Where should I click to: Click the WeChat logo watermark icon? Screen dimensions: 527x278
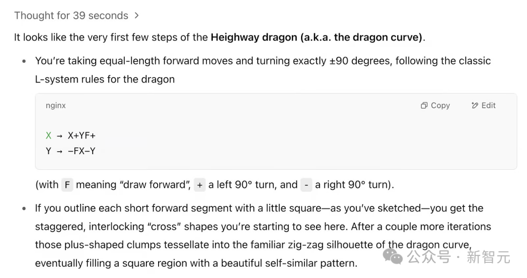[393, 257]
